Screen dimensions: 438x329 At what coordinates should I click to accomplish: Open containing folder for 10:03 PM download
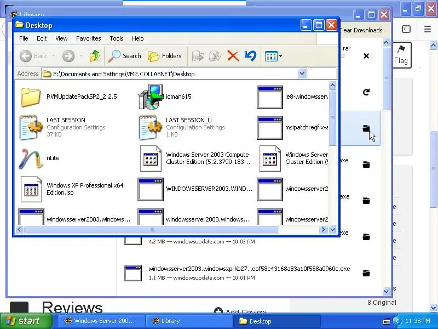366,237
